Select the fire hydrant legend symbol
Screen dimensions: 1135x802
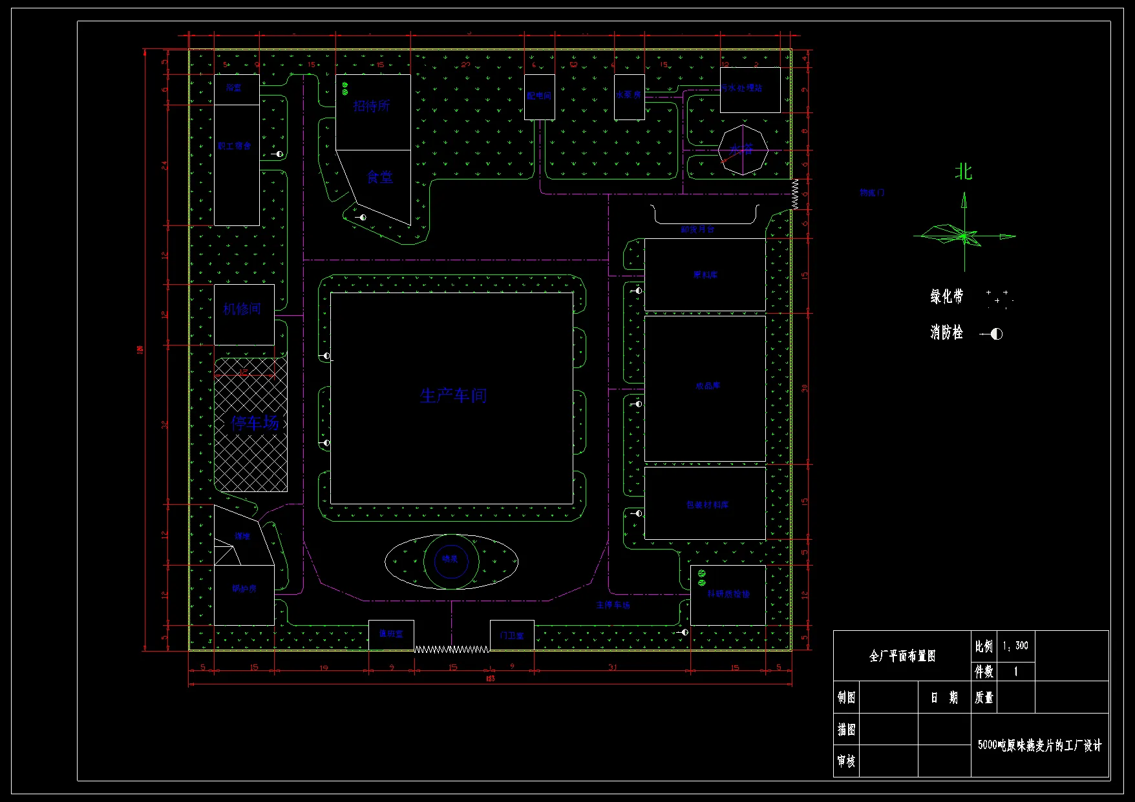(992, 334)
